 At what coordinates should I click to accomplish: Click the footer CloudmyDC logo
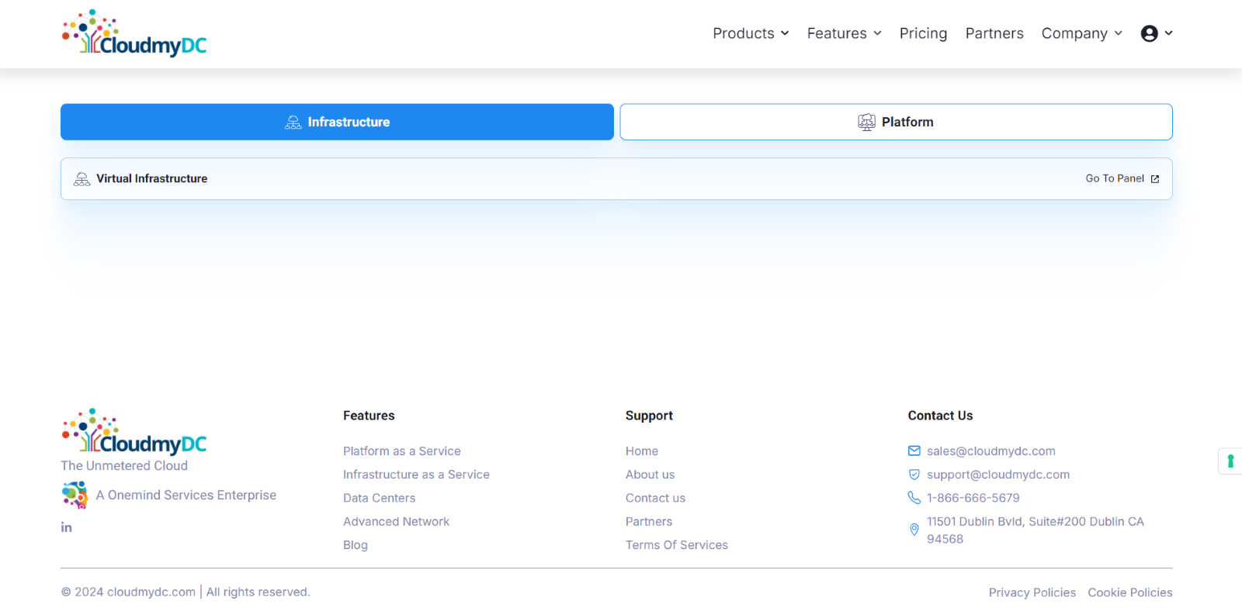click(x=134, y=431)
